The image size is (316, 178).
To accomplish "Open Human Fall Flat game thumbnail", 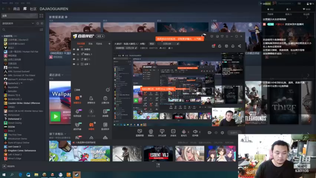I will coord(80,153).
